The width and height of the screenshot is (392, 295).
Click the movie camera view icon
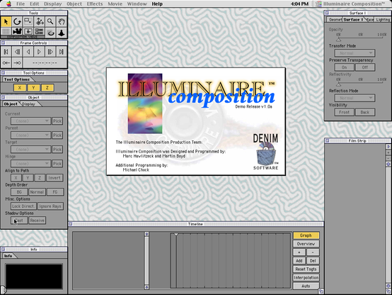point(17,32)
